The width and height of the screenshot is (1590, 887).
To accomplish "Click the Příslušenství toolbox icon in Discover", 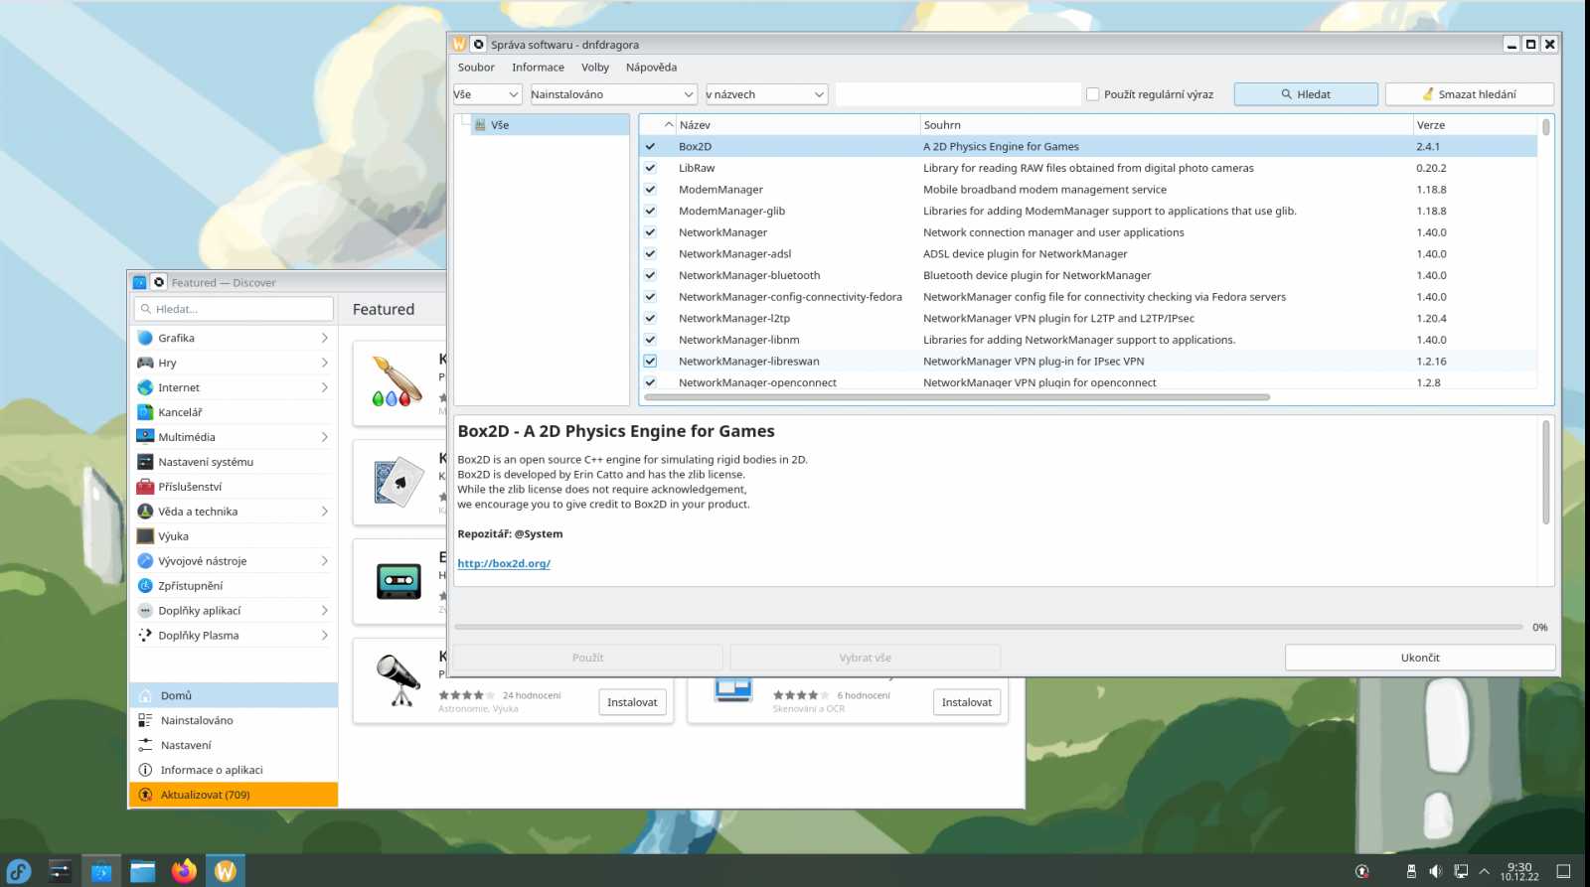I will click(145, 487).
